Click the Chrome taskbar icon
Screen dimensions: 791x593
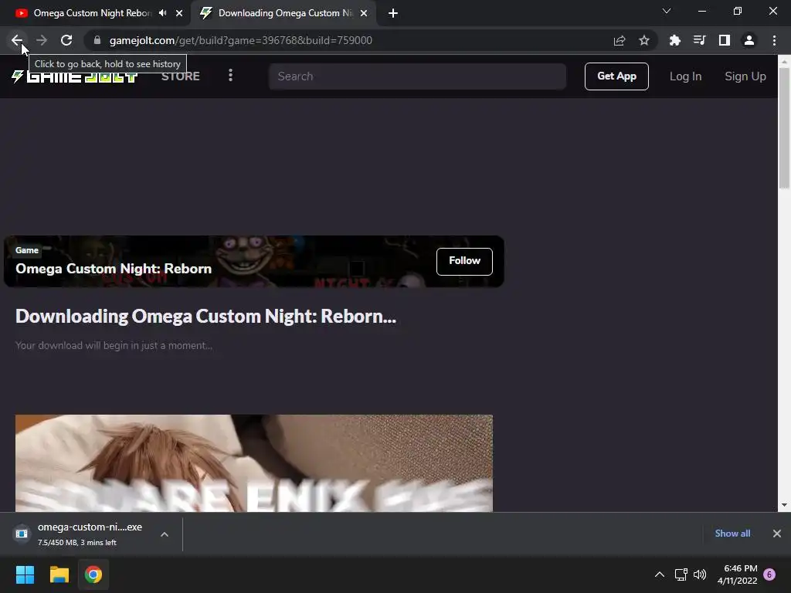[x=93, y=574]
